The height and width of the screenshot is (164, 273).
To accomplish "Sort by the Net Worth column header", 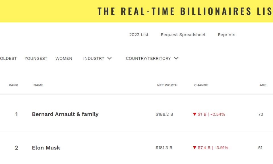I will (x=167, y=85).
